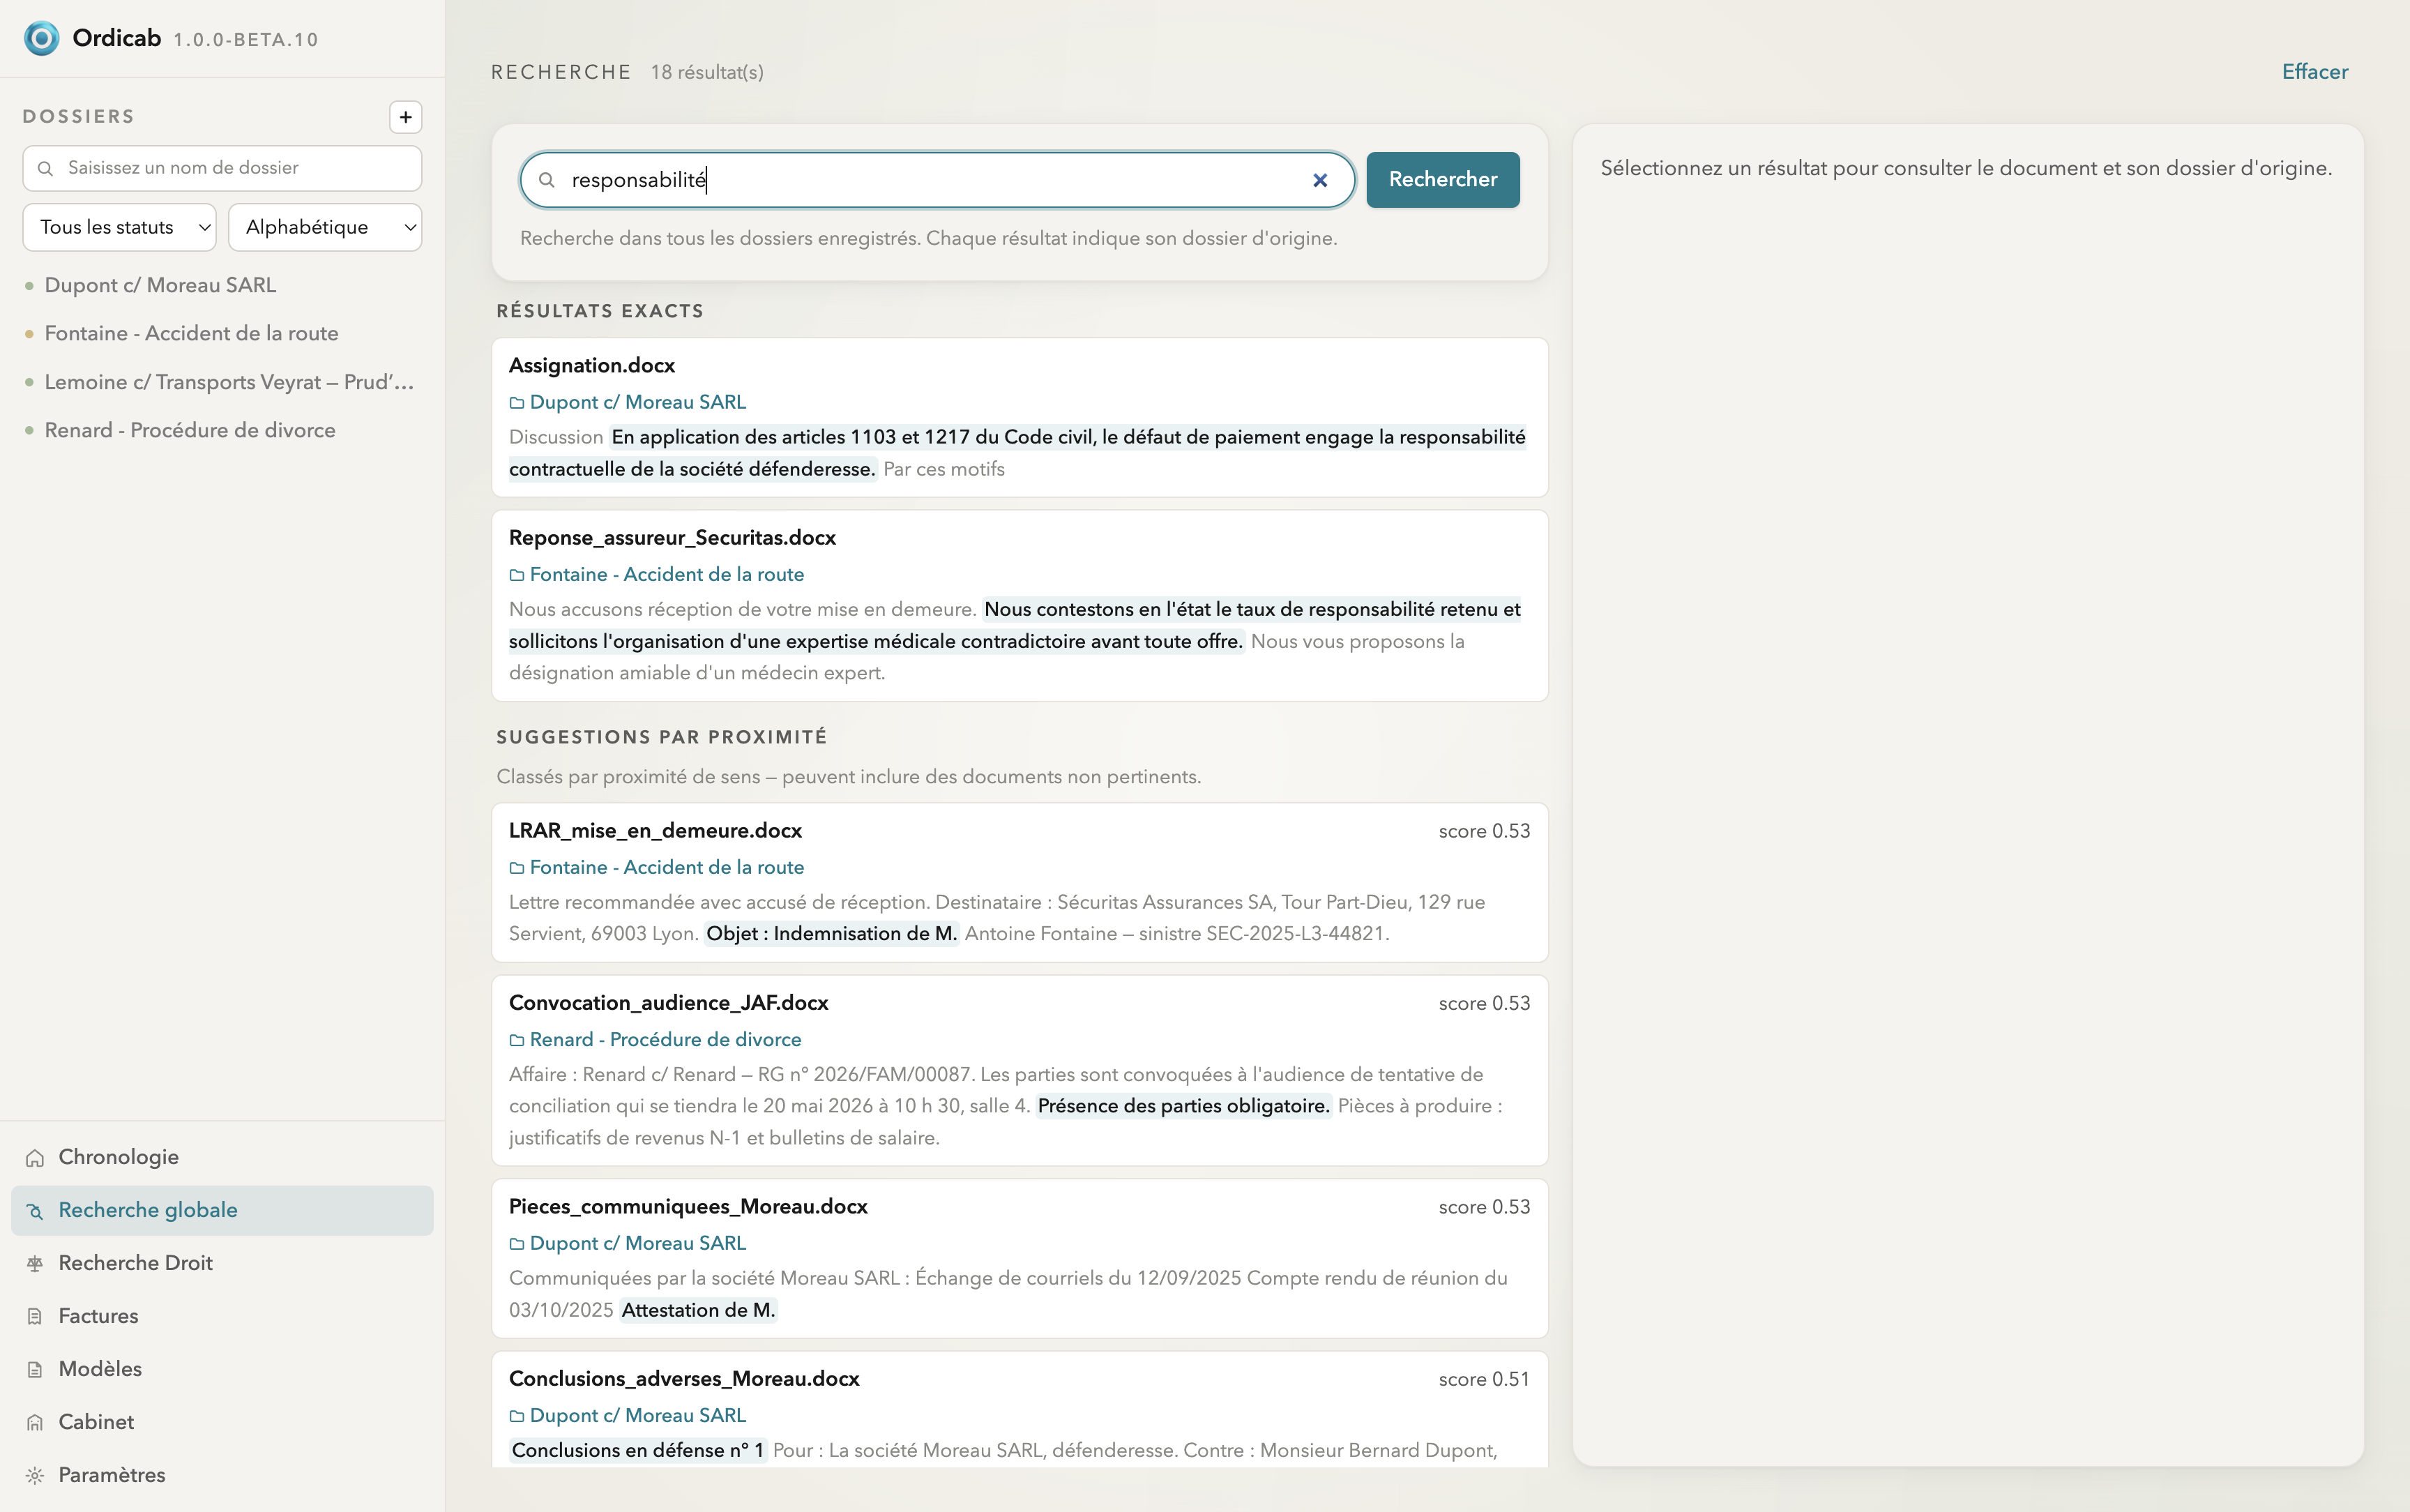Click score 0.53 on LRAR_mise_en_demeure.docx result

[1483, 831]
